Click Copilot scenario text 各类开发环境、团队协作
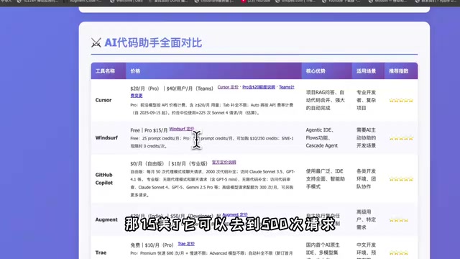Viewport: 460px width, 259px height. pyautogui.click(x=366, y=179)
